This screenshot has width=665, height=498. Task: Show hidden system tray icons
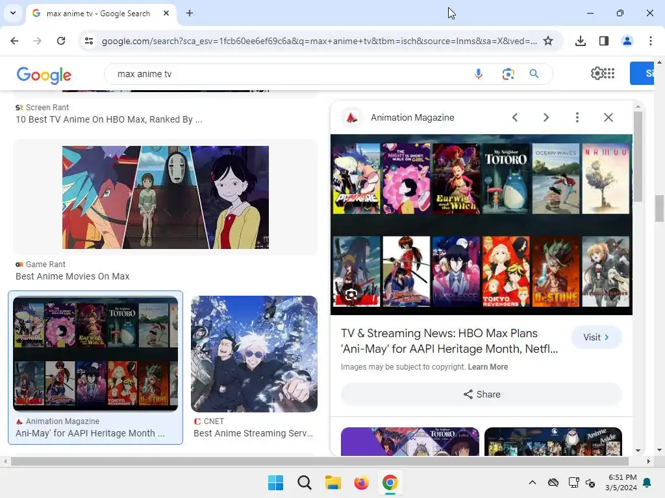click(x=533, y=482)
